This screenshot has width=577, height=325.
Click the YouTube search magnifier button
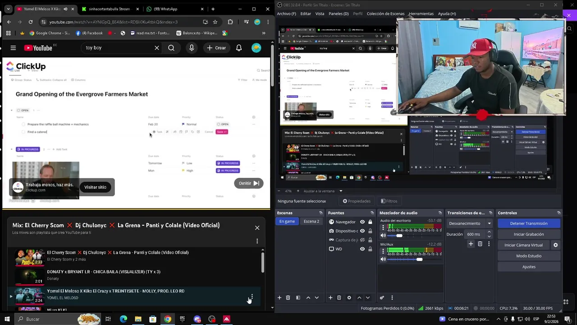pos(171,48)
